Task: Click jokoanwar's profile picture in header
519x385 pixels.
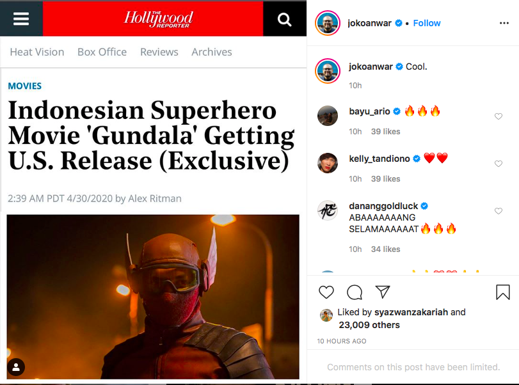Action: click(x=328, y=23)
